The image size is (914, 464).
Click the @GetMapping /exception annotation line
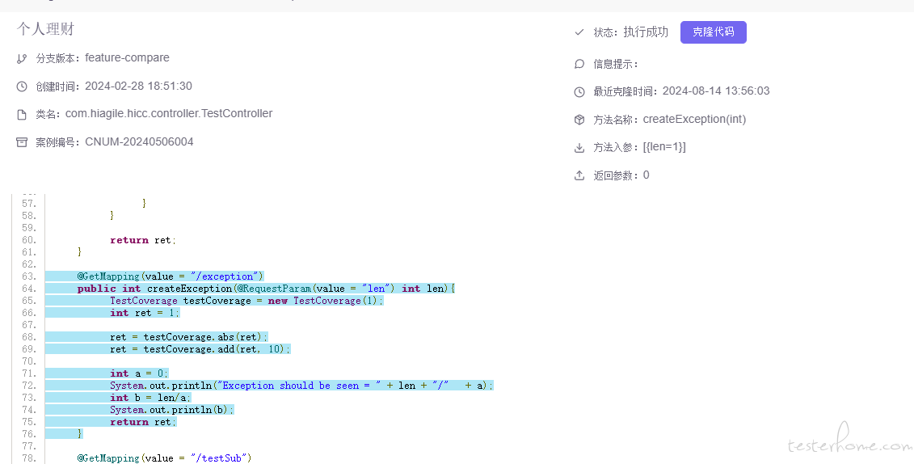point(171,276)
